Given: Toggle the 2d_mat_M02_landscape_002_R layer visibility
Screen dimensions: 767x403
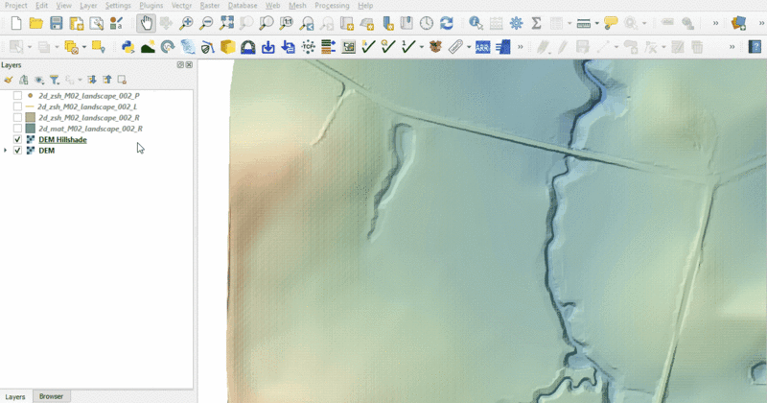Looking at the screenshot, I should 17,129.
